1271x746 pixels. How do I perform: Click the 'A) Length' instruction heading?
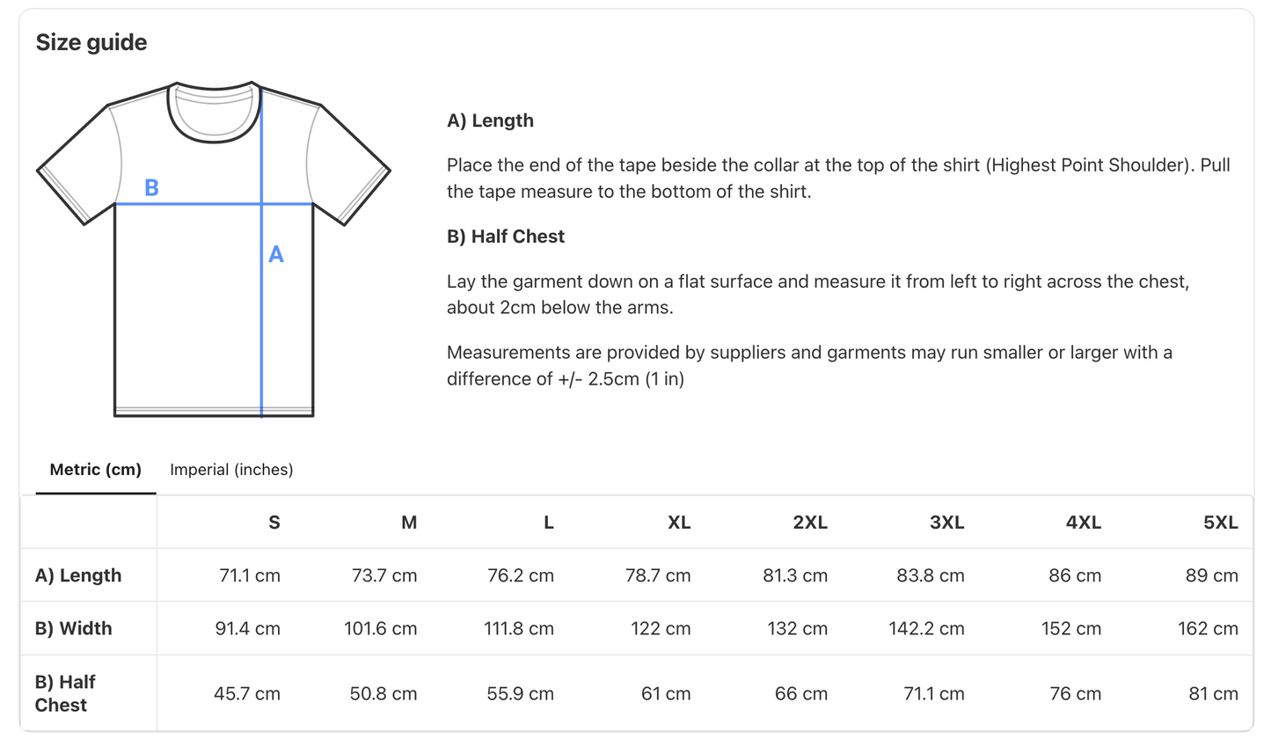pos(490,121)
